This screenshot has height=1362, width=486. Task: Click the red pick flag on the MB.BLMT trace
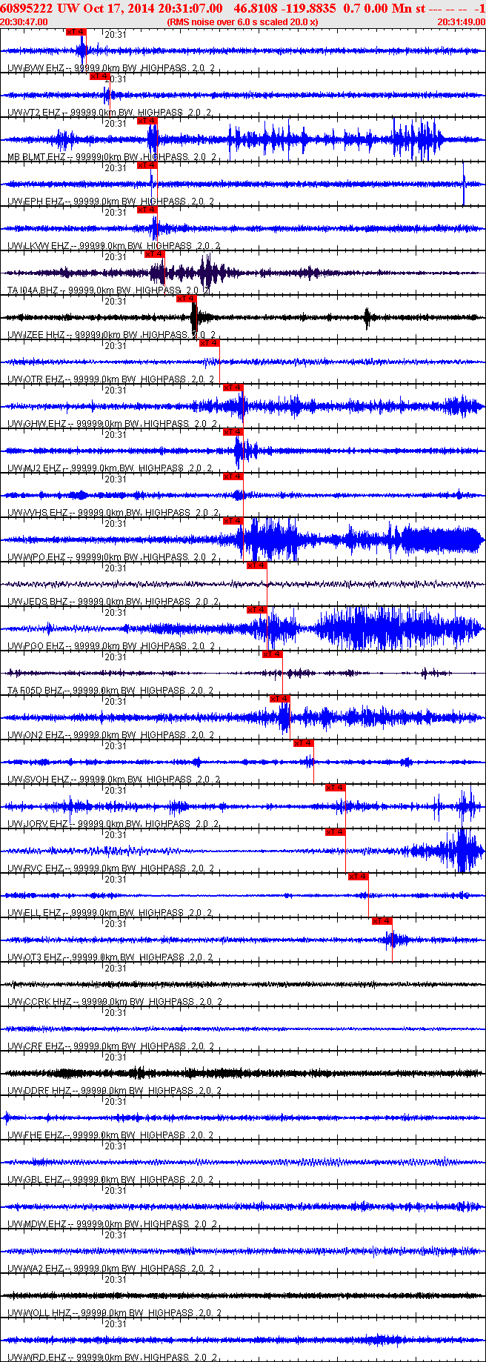pos(147,121)
